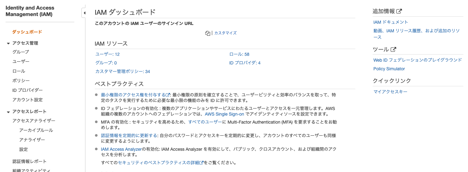Click external link icon beside 追加情報
The height and width of the screenshot is (172, 468).
coord(399,11)
